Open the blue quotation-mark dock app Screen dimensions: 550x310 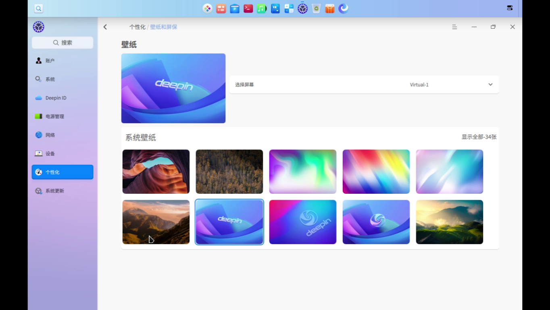coord(275,8)
